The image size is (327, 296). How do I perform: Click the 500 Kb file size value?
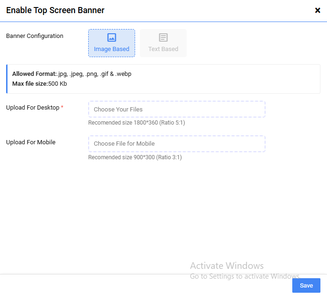[x=59, y=83]
